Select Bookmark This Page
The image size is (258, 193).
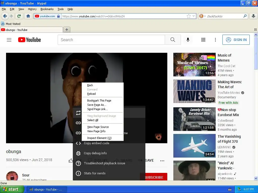[x=103, y=101]
